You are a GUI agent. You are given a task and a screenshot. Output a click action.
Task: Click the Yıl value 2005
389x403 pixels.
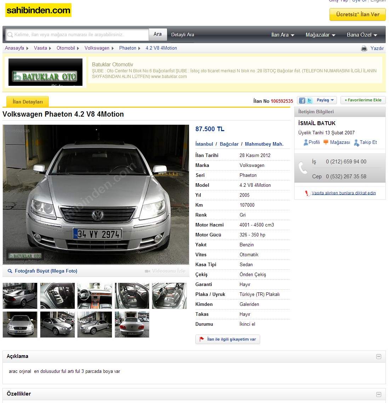tap(244, 195)
